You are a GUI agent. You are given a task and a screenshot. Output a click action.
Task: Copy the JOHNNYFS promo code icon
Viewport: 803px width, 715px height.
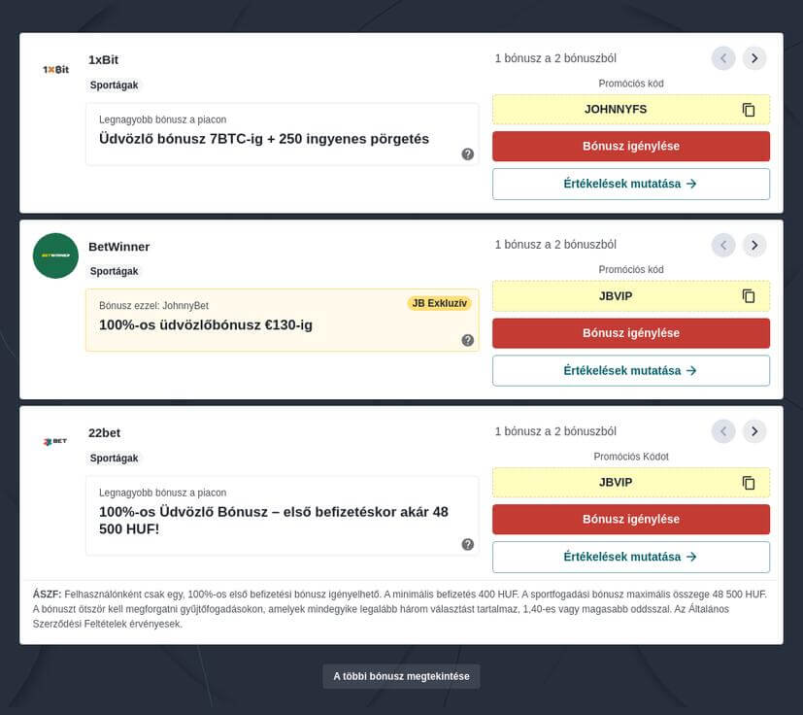point(748,110)
